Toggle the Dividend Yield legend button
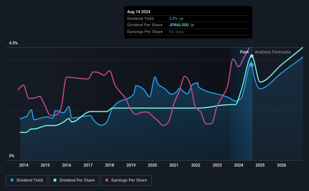309x191 pixels. [27, 180]
